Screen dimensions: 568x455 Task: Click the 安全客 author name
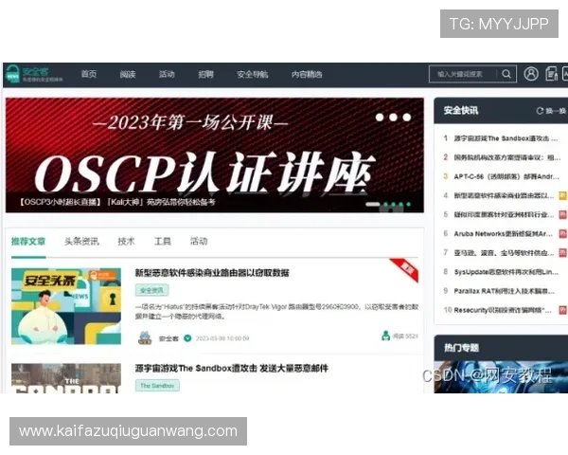(169, 338)
